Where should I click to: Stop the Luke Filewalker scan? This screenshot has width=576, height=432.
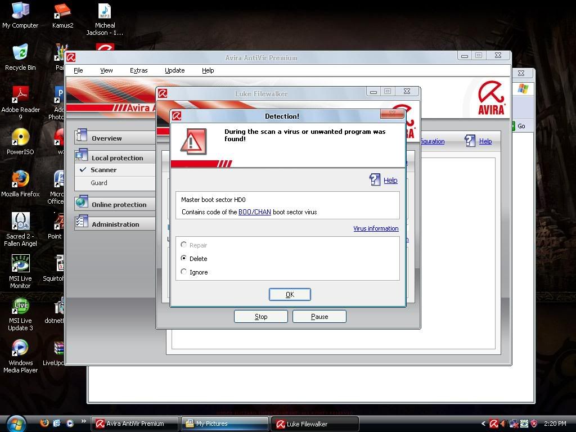click(x=261, y=316)
